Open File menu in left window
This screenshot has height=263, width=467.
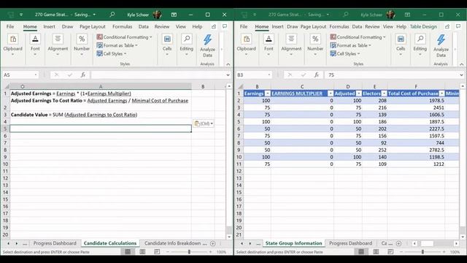pyautogui.click(x=10, y=26)
